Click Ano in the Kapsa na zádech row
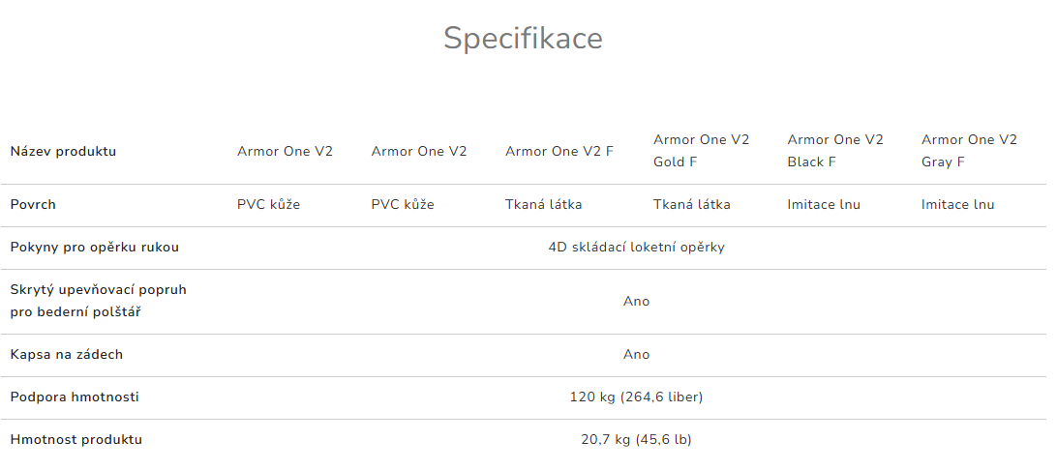Screen dimensions: 1057x470 [x=636, y=354]
